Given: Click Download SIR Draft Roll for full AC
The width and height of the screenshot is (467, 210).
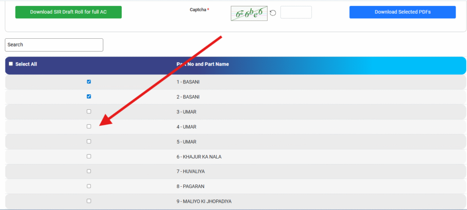Looking at the screenshot, I should (68, 12).
